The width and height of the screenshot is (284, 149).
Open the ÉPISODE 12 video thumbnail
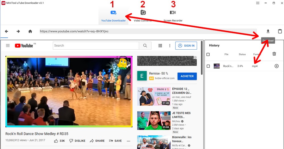pyautogui.click(x=154, y=96)
